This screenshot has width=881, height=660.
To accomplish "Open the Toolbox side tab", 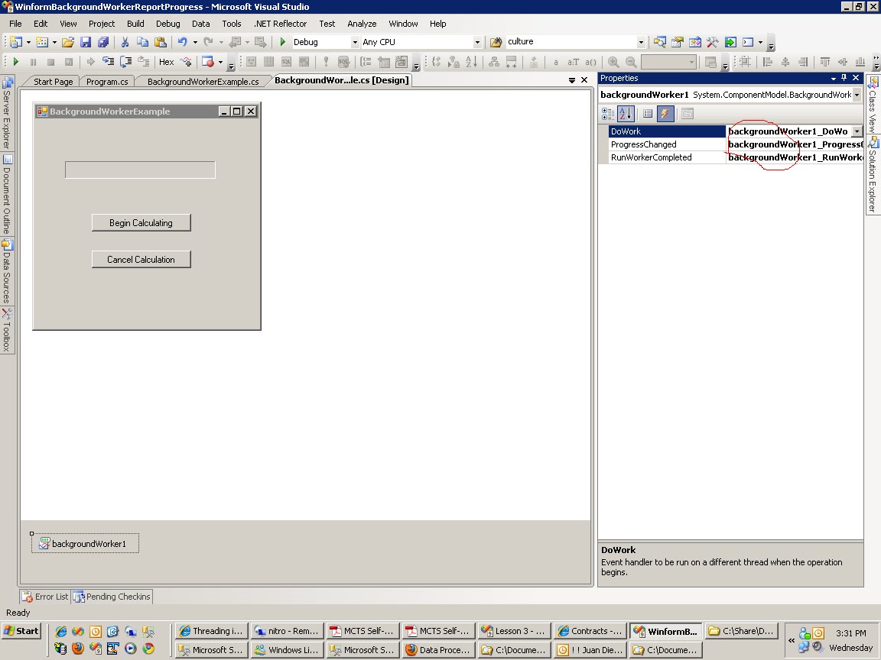I will pyautogui.click(x=7, y=331).
